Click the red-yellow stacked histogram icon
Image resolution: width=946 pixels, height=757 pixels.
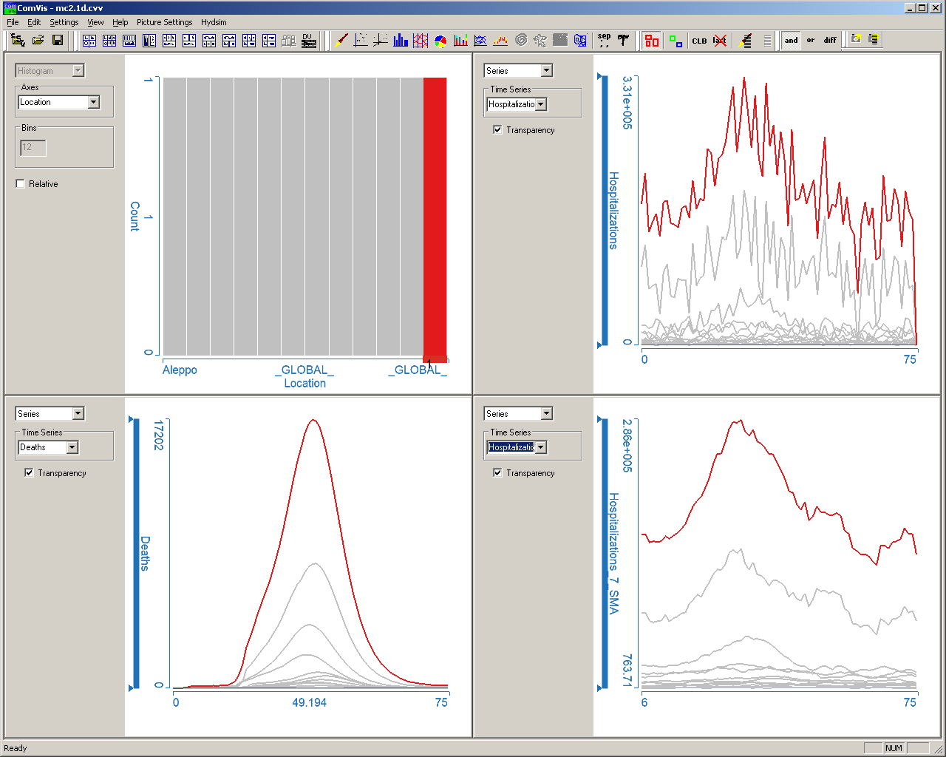click(x=500, y=41)
